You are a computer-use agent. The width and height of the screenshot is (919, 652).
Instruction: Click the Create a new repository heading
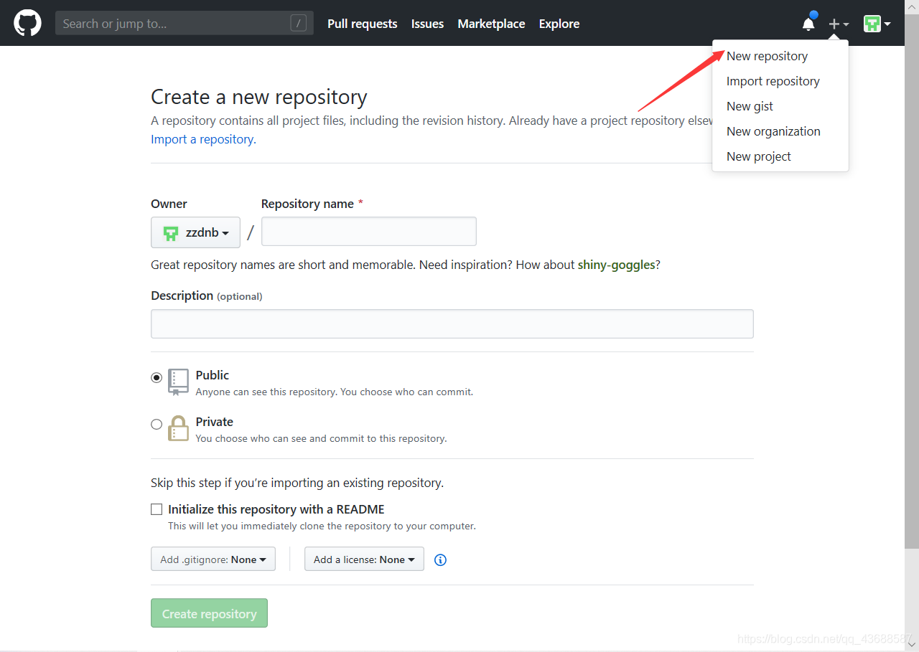point(259,97)
